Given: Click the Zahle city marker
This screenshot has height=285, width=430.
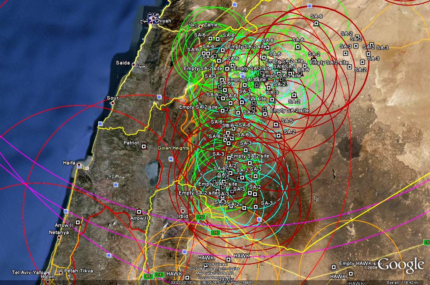Looking at the screenshot, I should click(200, 27).
